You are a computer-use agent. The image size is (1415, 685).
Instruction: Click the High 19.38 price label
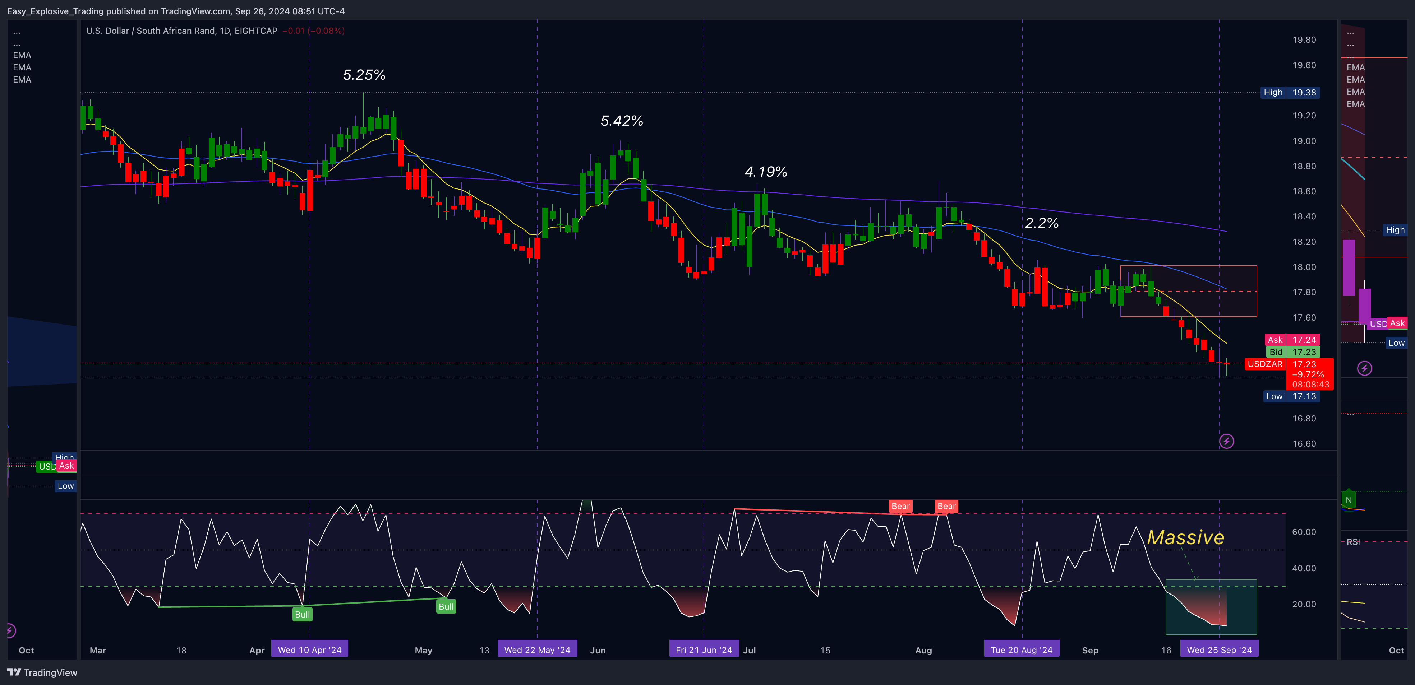(1290, 92)
